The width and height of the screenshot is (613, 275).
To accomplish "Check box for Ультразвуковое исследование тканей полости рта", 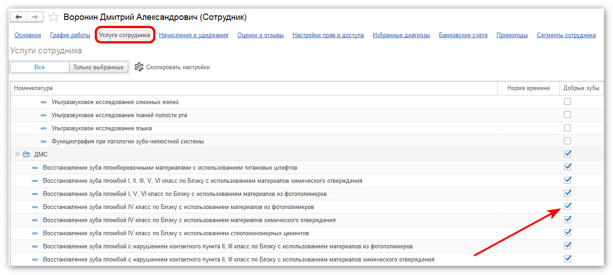I will point(567,115).
